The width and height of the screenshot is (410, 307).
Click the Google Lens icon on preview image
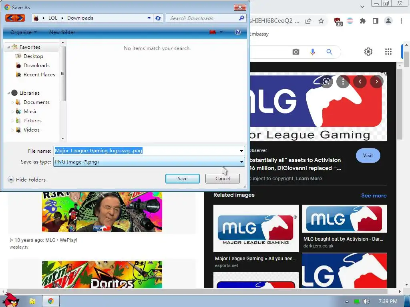pyautogui.click(x=326, y=82)
